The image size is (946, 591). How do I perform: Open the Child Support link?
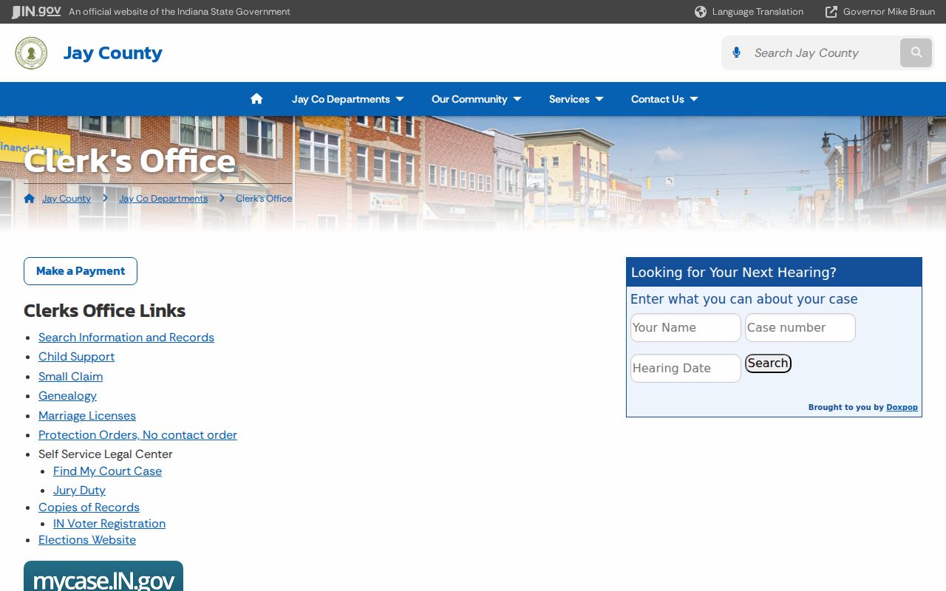click(x=76, y=357)
